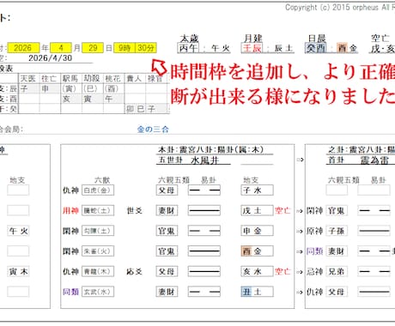
Task: Select the 玄武(水) six-beast cell
Action: pos(98,292)
